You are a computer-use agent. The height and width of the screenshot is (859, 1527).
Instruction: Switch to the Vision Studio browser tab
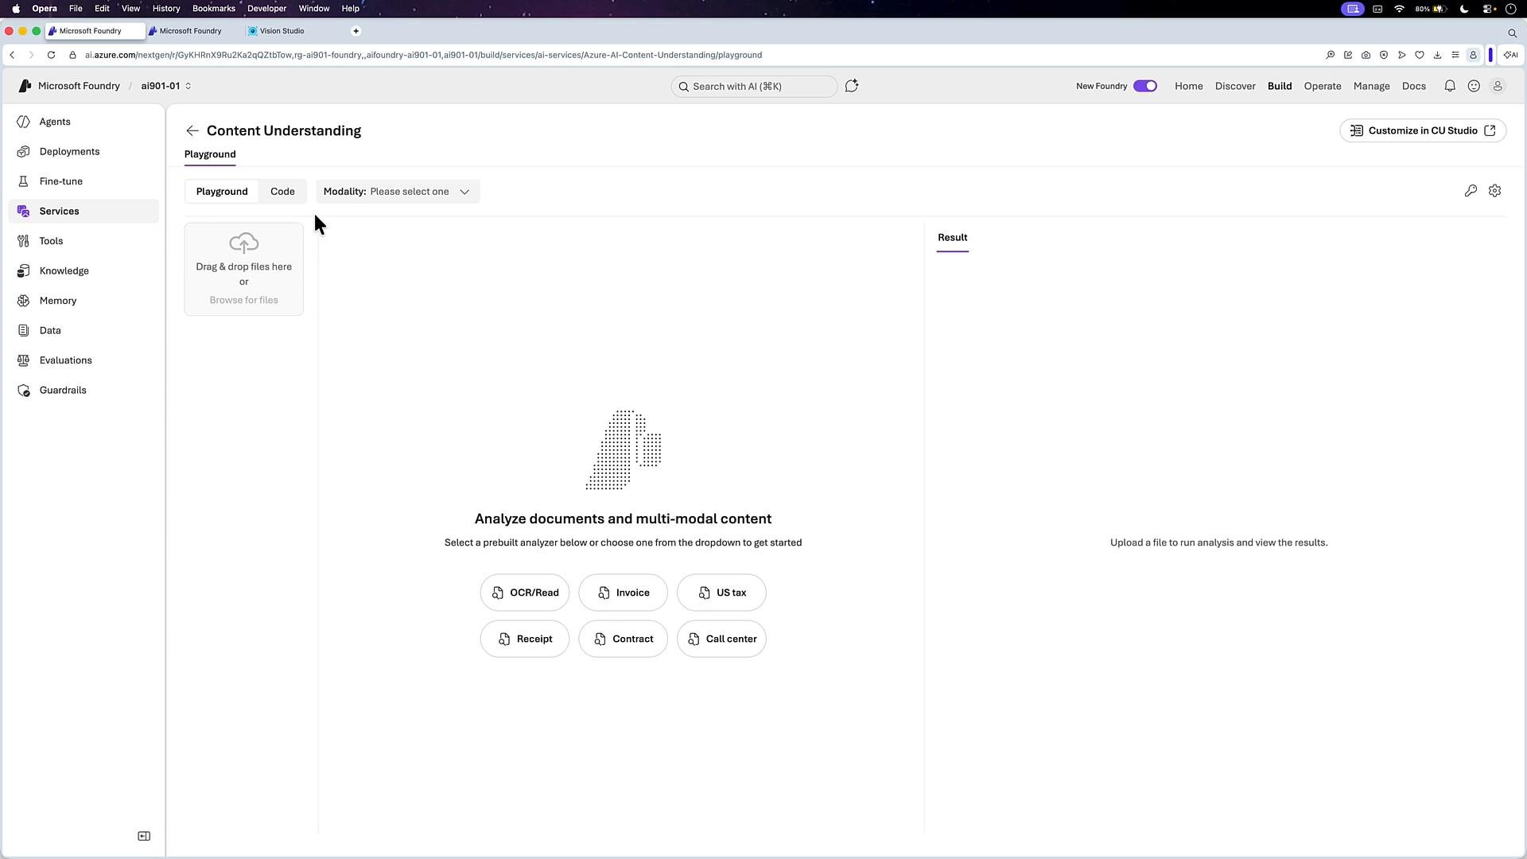pos(282,31)
